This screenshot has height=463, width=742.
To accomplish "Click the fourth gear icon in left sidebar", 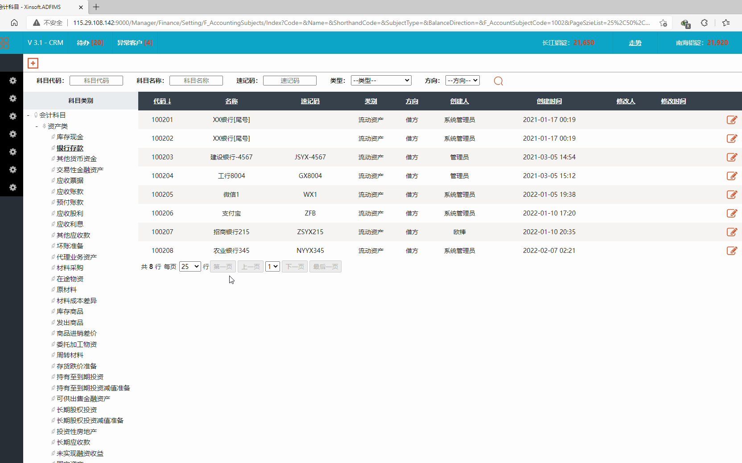I will [x=13, y=134].
